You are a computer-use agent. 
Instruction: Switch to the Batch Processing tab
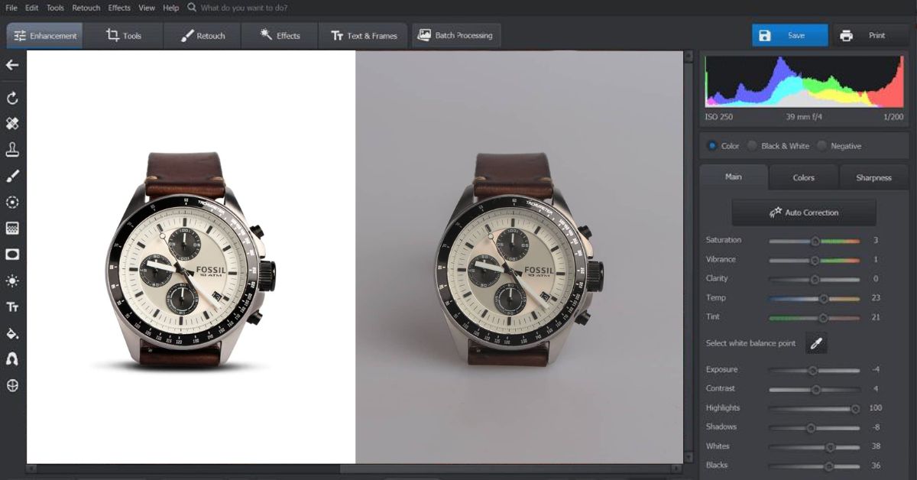click(456, 35)
